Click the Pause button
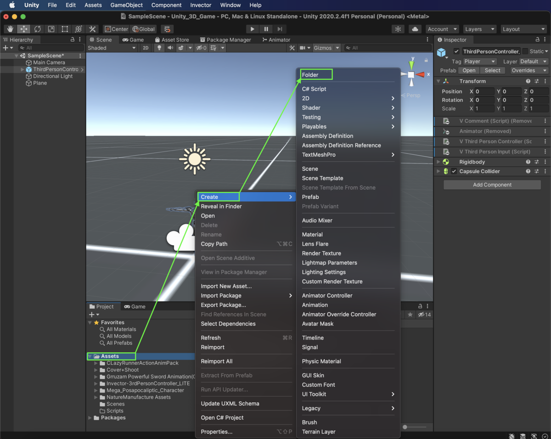 pos(266,29)
